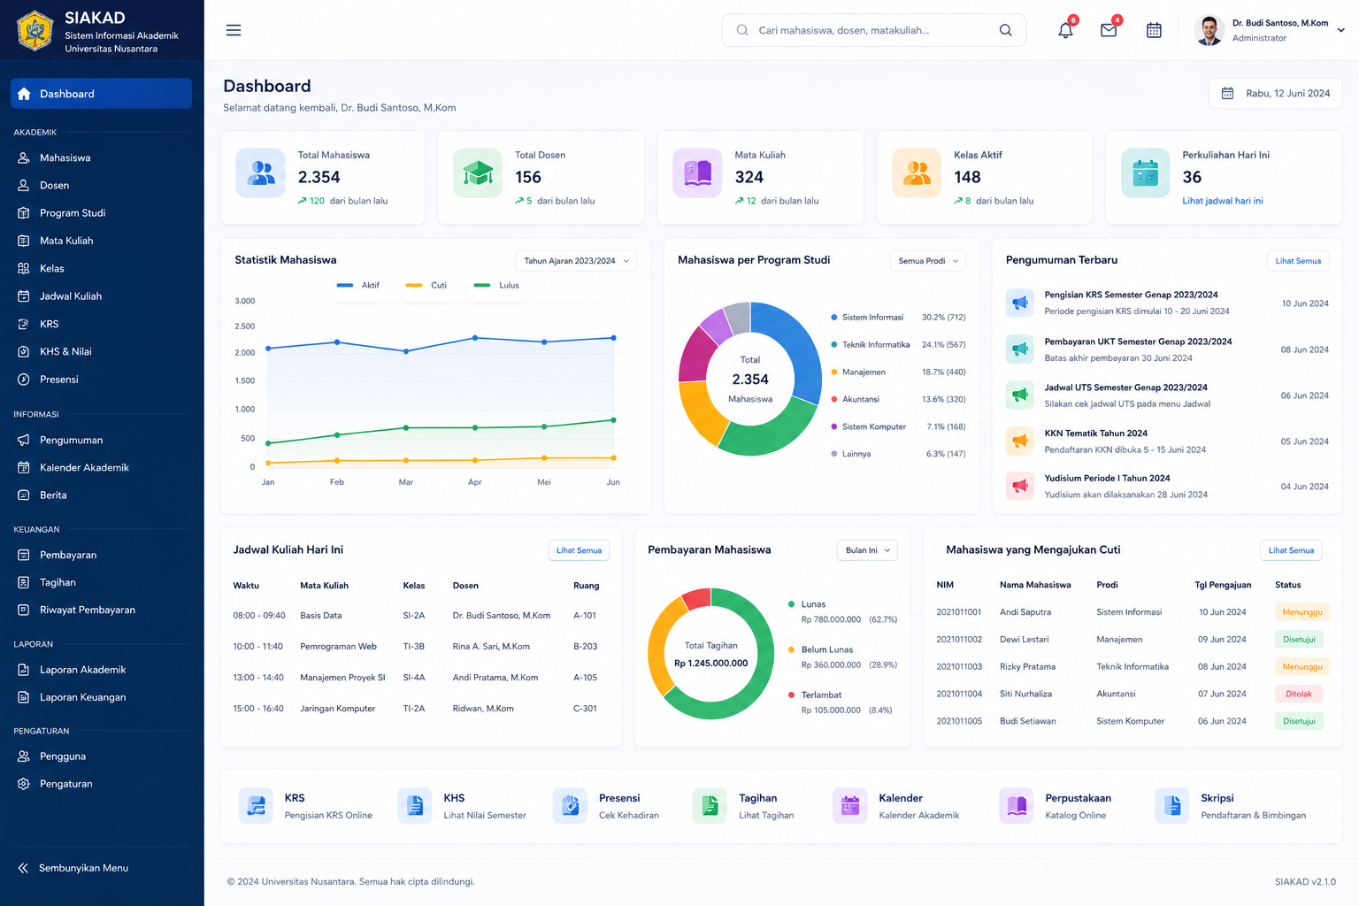This screenshot has height=906, width=1359.
Task: Click Lihat Semua in Pengumuman Terbaru
Action: pos(1298,261)
